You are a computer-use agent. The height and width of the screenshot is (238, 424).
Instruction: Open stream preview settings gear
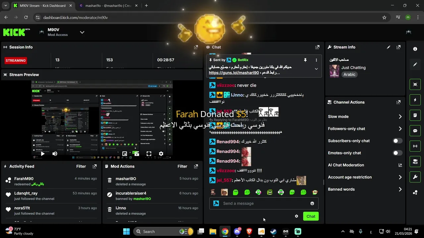161,154
